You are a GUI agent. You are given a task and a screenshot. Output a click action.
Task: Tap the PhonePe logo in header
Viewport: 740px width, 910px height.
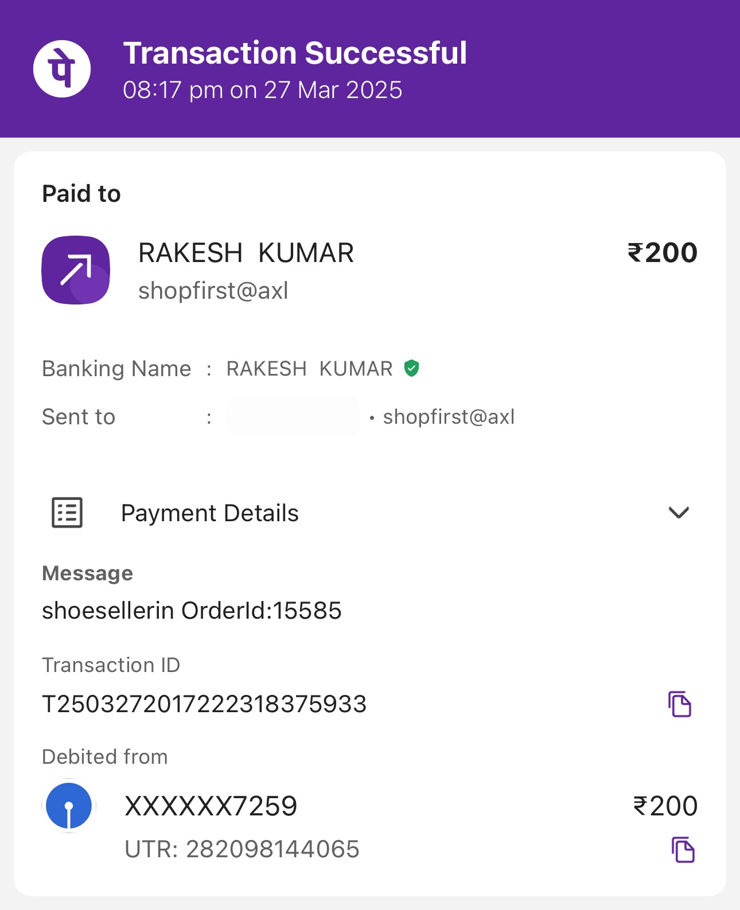pyautogui.click(x=62, y=69)
